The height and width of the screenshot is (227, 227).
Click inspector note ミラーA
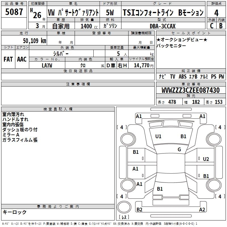click(11, 135)
